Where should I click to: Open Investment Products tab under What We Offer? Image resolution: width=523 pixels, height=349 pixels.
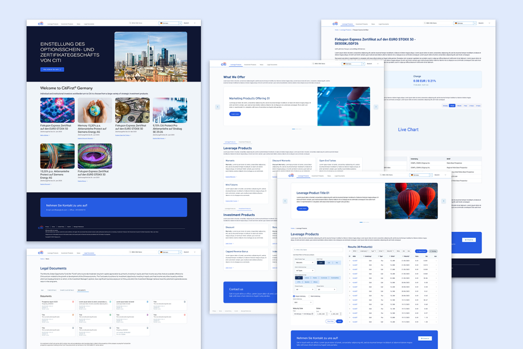(245, 142)
